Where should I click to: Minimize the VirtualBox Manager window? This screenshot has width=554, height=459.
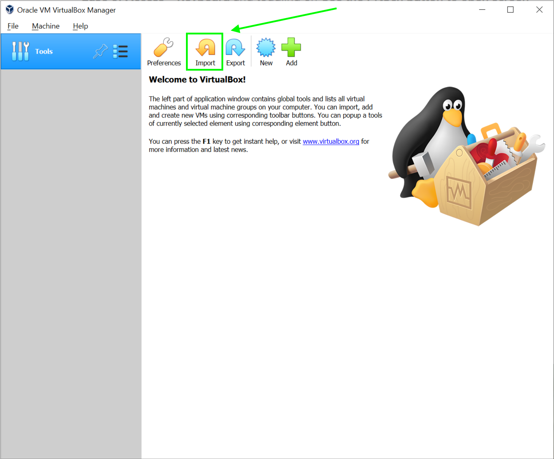(482, 10)
